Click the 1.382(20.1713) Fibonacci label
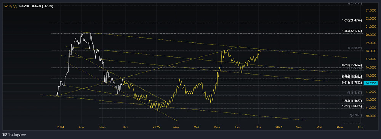This screenshot has width=381, height=139. tap(352, 31)
